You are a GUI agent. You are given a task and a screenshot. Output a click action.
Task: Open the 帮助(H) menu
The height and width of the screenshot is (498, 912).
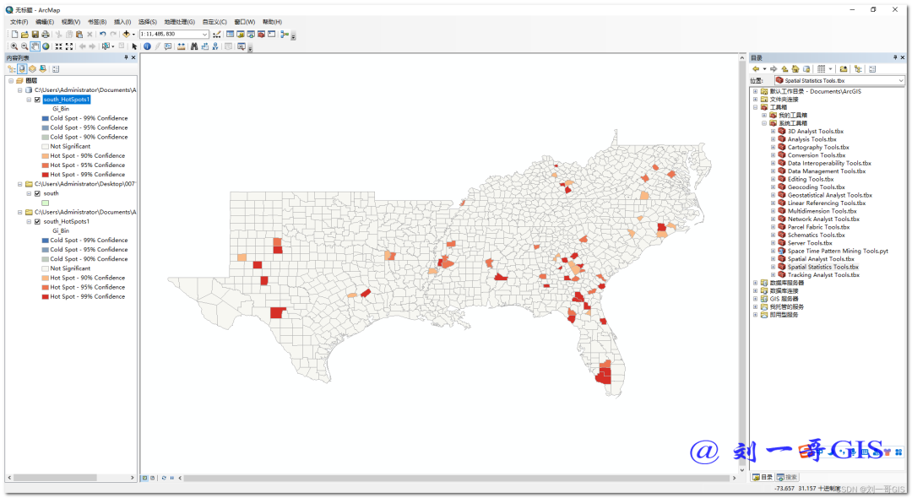pos(272,22)
